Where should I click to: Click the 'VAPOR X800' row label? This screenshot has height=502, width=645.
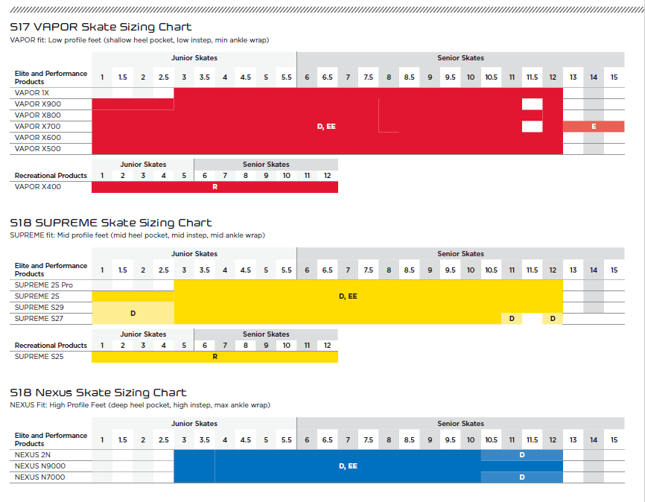point(37,115)
